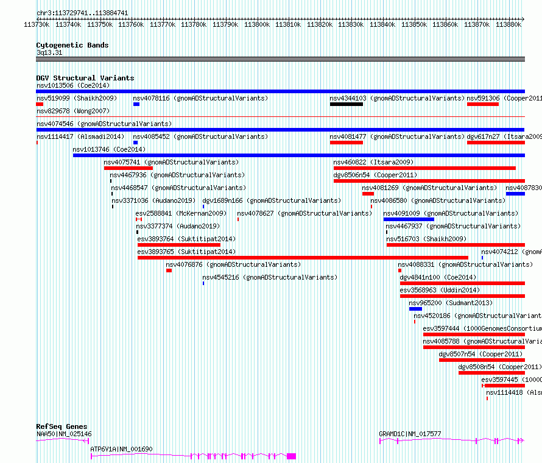The image size is (542, 463).
Task: Open nsv4078116 gnomAD variant label
Action: pos(200,98)
